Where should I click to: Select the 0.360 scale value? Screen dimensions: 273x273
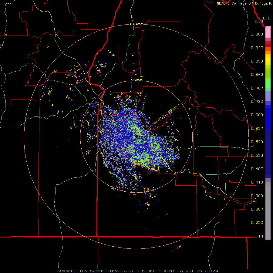257,196
